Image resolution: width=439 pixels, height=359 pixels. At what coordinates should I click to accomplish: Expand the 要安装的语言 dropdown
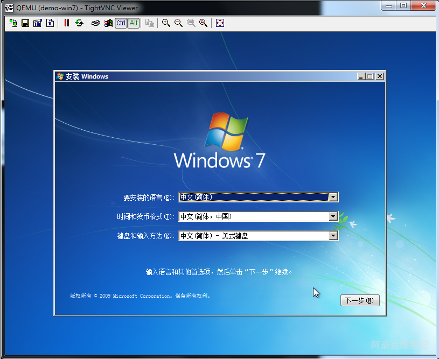tap(333, 198)
